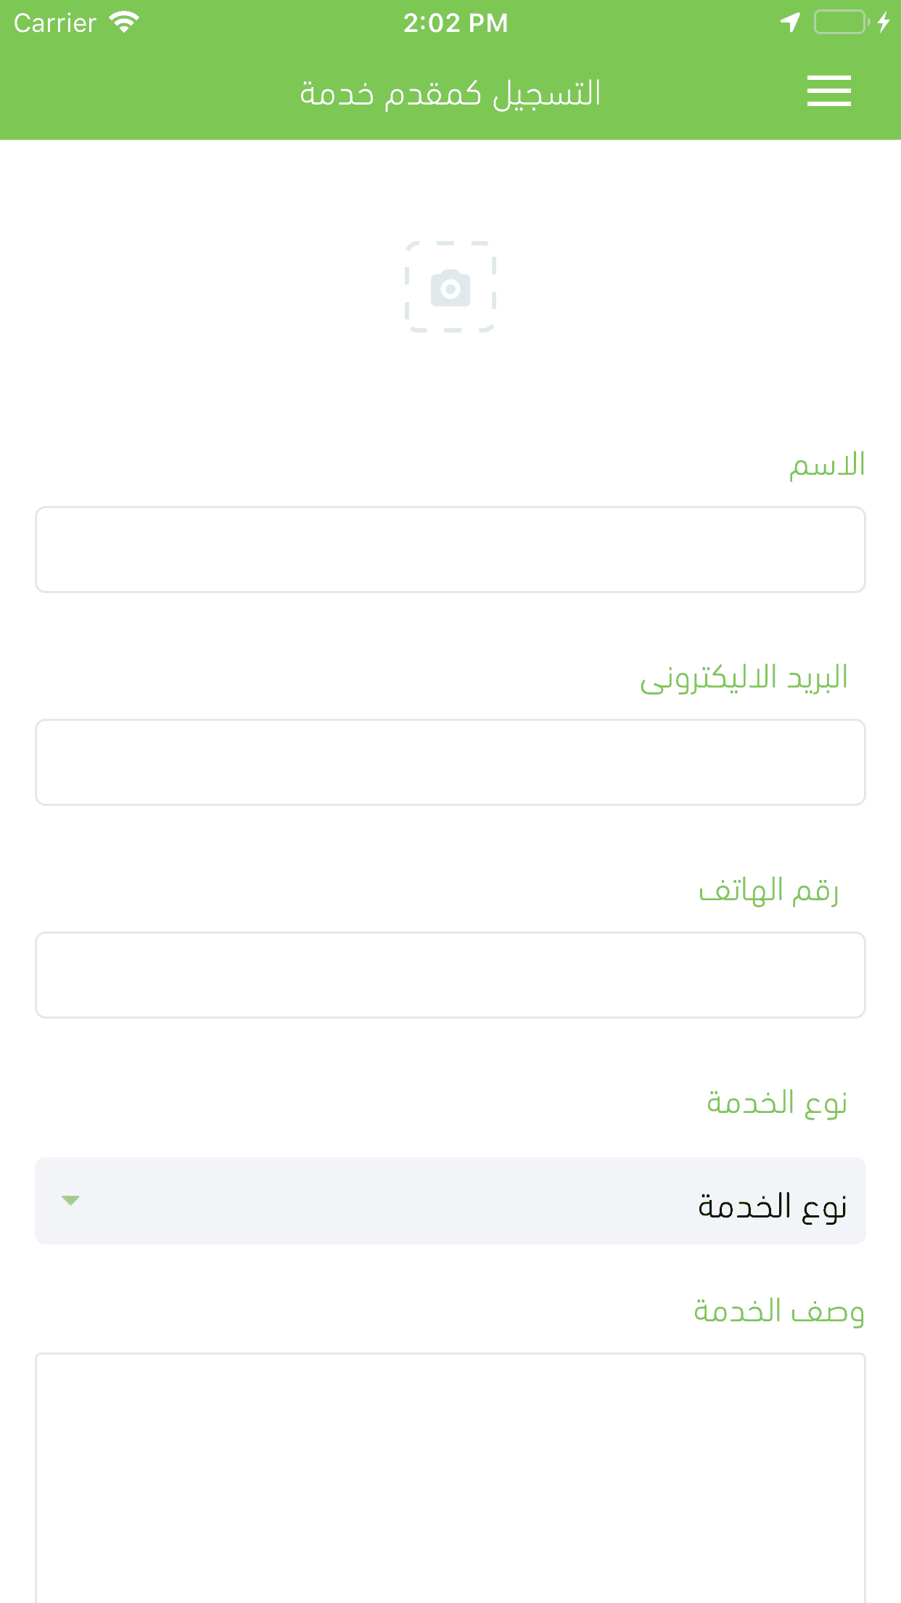Image resolution: width=901 pixels, height=1603 pixels.
Task: Open the hamburger menu
Action: (x=828, y=91)
